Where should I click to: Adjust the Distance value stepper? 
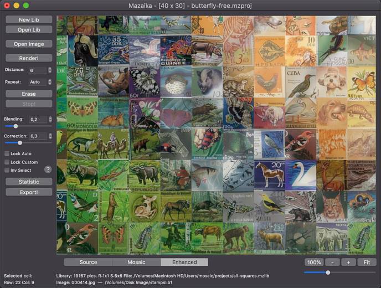(x=50, y=70)
